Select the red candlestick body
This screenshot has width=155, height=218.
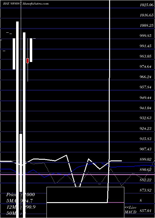28,61
